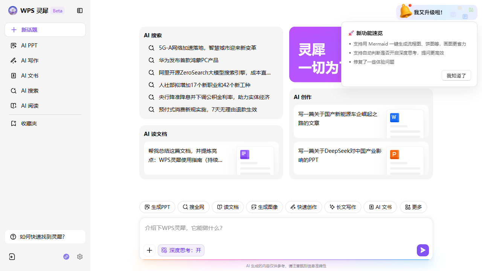
Task: Select the 生成图像 chip
Action: point(264,207)
